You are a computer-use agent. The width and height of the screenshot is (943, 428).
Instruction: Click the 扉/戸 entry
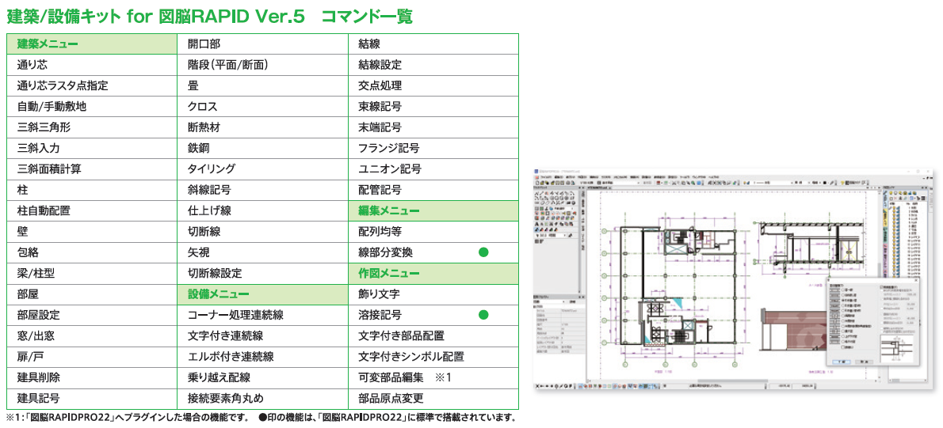[91, 357]
